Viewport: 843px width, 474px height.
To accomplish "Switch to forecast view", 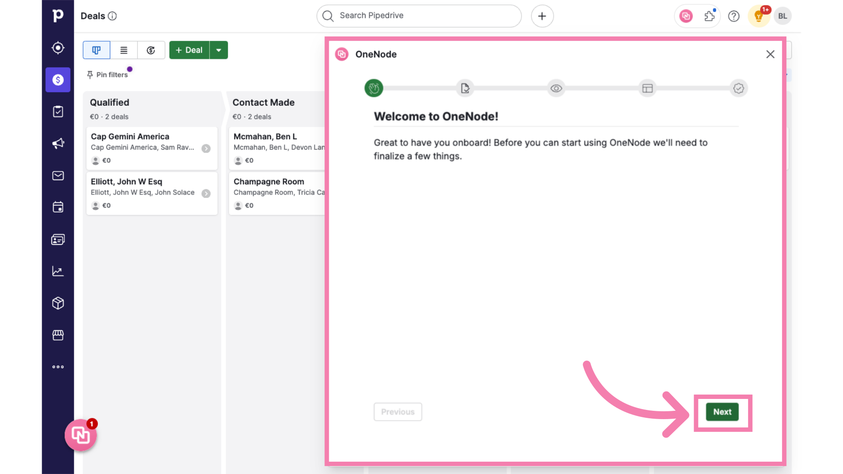I will click(x=151, y=50).
